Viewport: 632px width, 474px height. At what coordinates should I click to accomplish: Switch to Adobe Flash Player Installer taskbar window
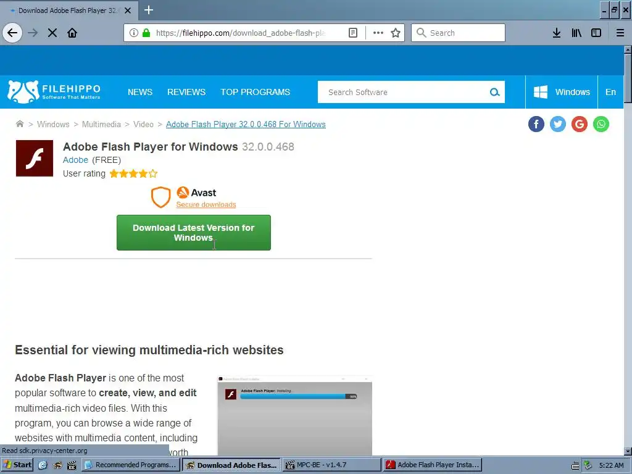click(x=432, y=465)
